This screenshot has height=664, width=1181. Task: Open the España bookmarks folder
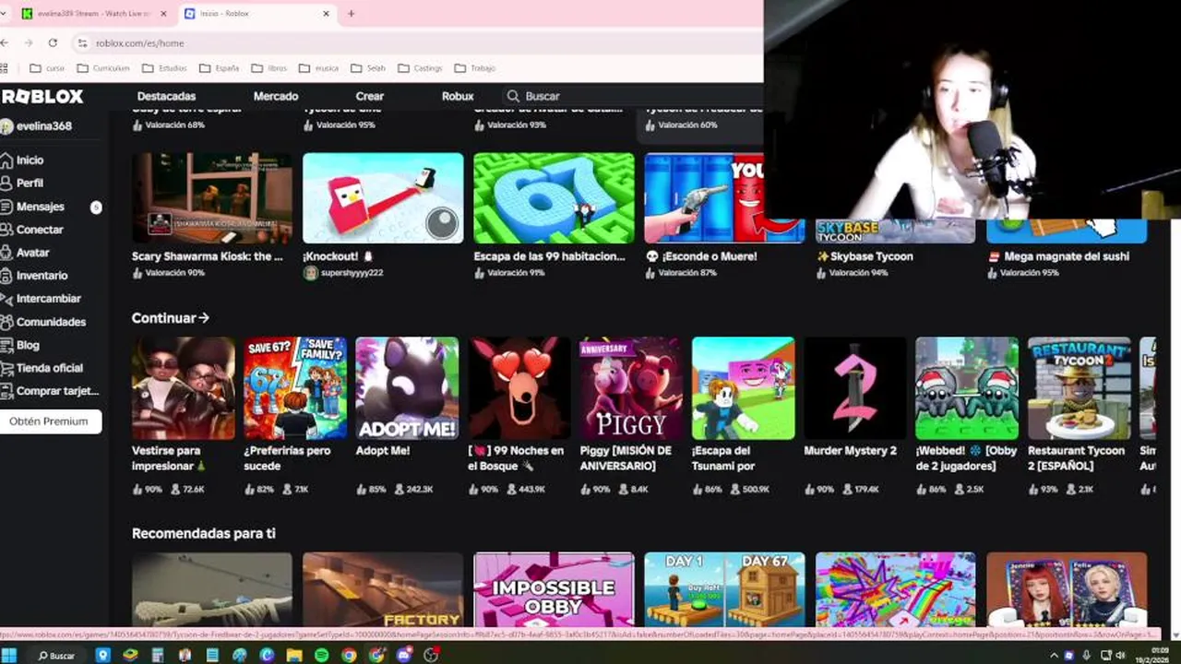[219, 67]
